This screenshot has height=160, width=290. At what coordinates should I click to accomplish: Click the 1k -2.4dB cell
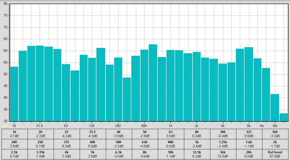pyautogui.click(x=197, y=144)
